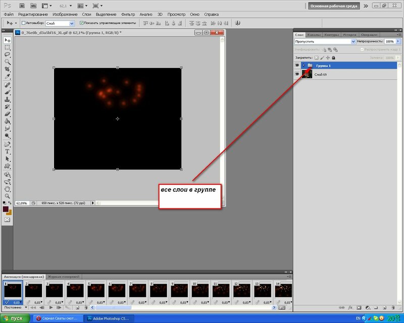404x323 pixels.
Task: Open the Фильтр menu
Action: pos(128,15)
